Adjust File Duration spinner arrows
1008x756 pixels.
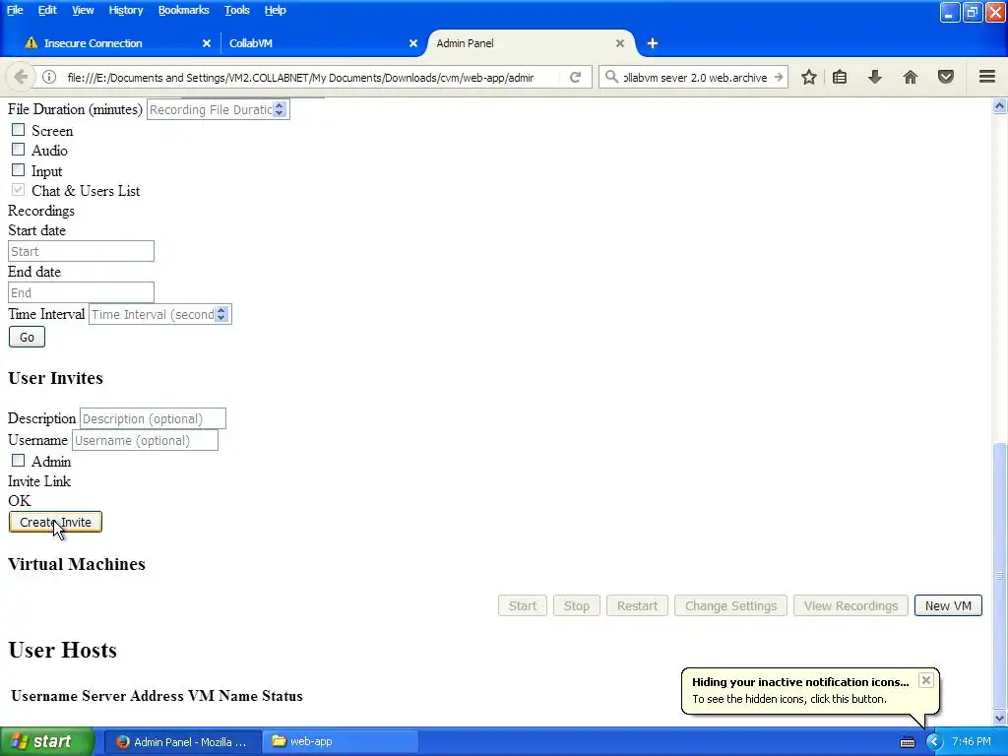pos(279,109)
